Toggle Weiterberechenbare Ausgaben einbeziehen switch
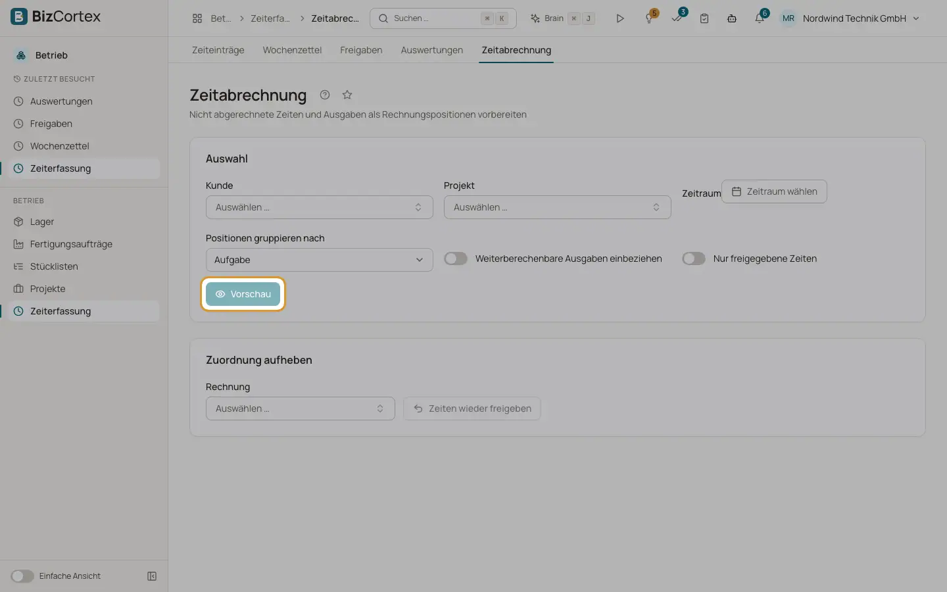 [456, 259]
